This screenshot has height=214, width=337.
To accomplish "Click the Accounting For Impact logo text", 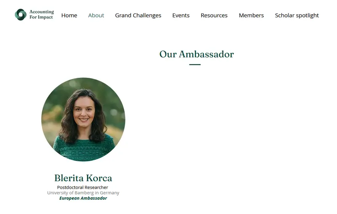I will pyautogui.click(x=42, y=14).
